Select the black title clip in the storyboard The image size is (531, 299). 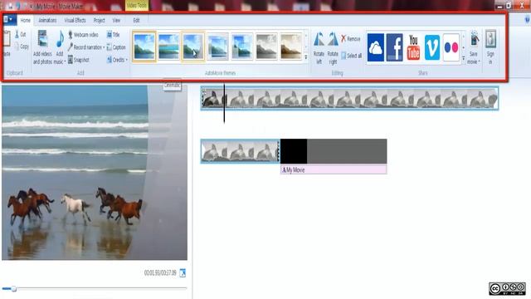[334, 151]
